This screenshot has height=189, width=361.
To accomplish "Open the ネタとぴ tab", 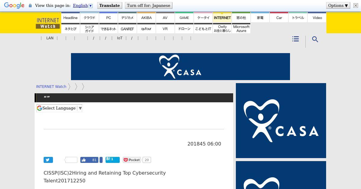I will point(70,28).
